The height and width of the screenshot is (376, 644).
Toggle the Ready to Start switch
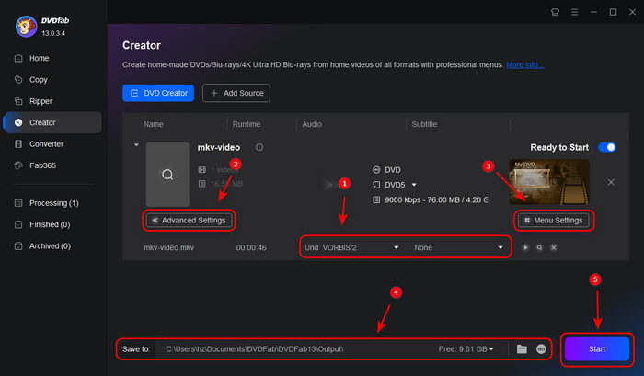[x=607, y=147]
